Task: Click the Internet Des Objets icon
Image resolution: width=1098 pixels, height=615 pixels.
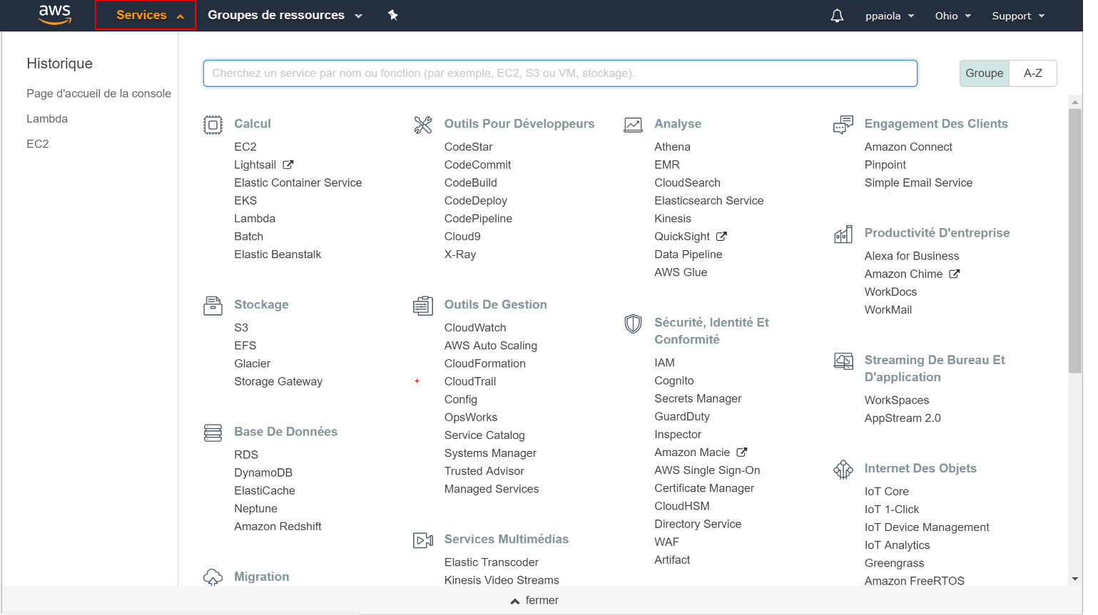Action: 843,470
